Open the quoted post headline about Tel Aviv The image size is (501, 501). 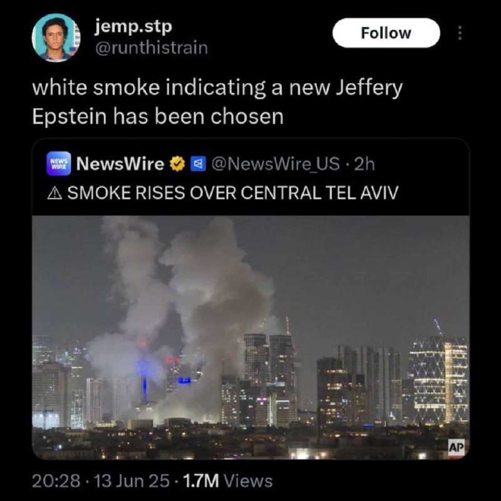click(223, 193)
